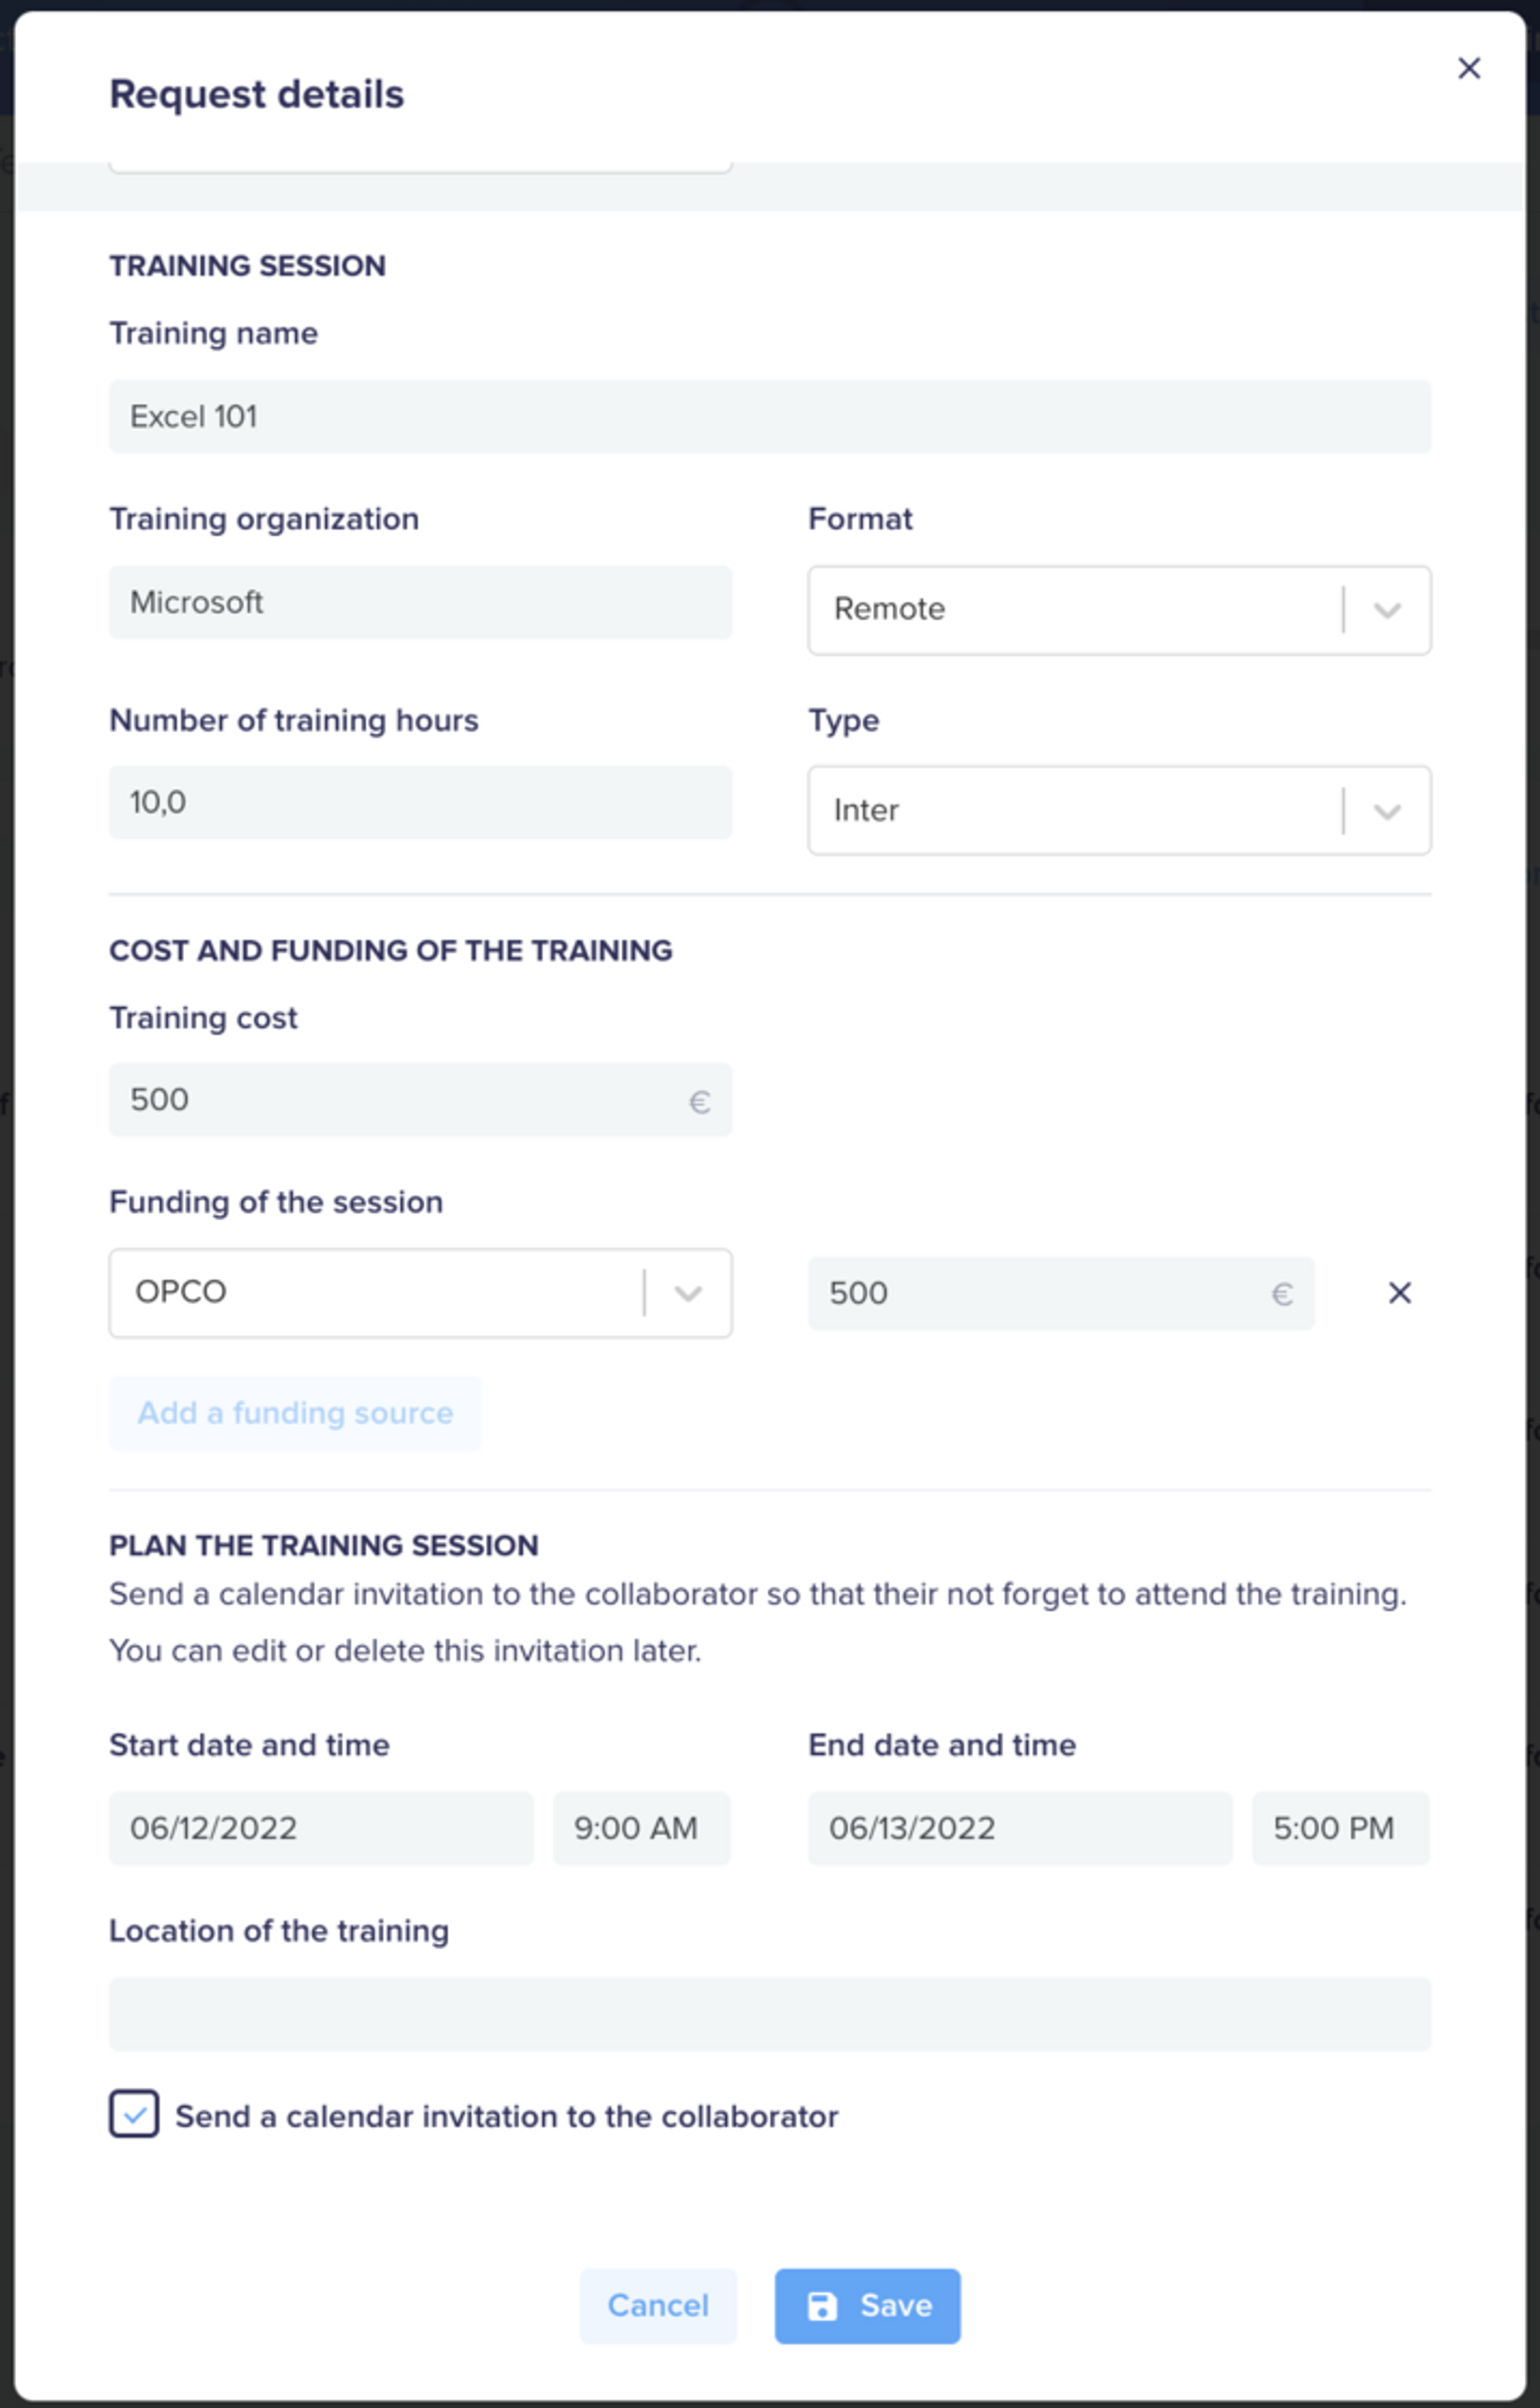The height and width of the screenshot is (2408, 1540).
Task: Click the Microsoft training organization field
Action: [420, 602]
